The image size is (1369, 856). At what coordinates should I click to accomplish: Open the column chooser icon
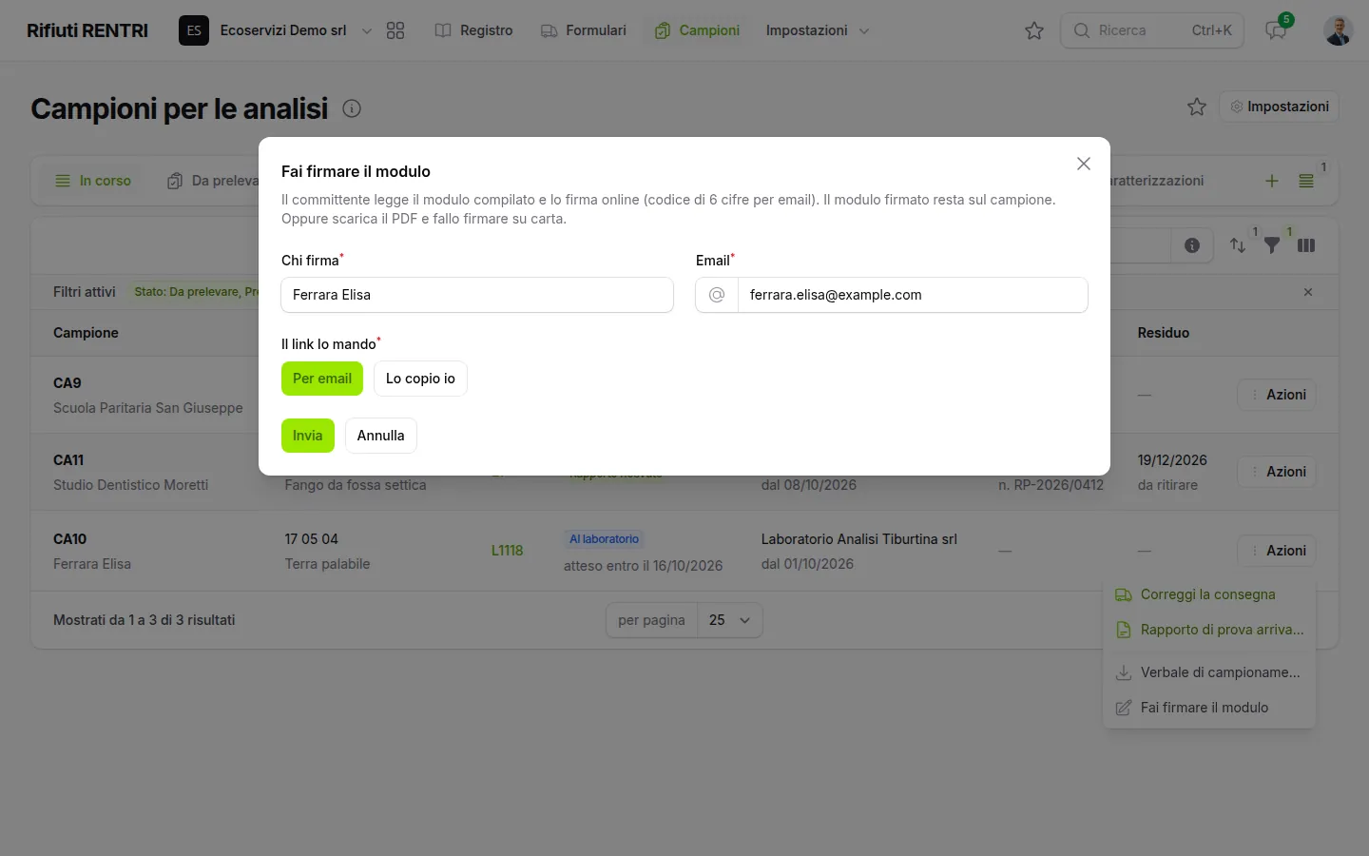[1306, 245]
